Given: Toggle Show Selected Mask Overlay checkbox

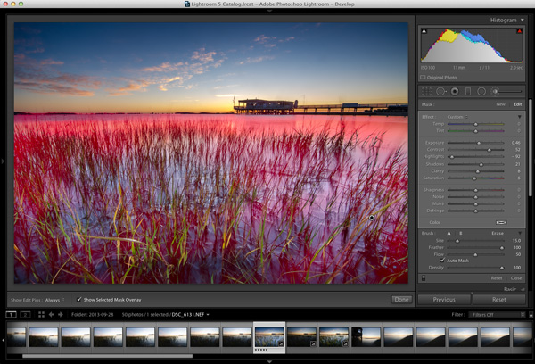Looking at the screenshot, I should point(79,300).
